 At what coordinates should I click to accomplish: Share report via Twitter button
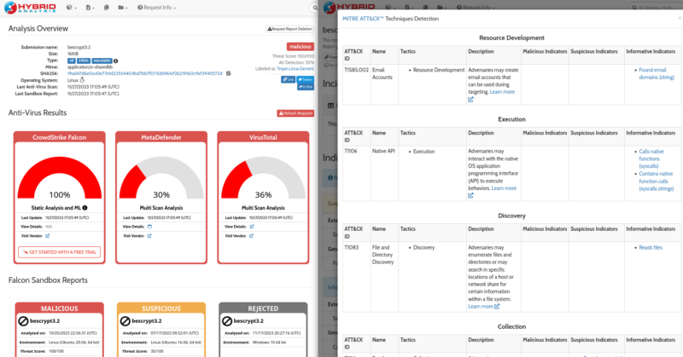tap(306, 79)
